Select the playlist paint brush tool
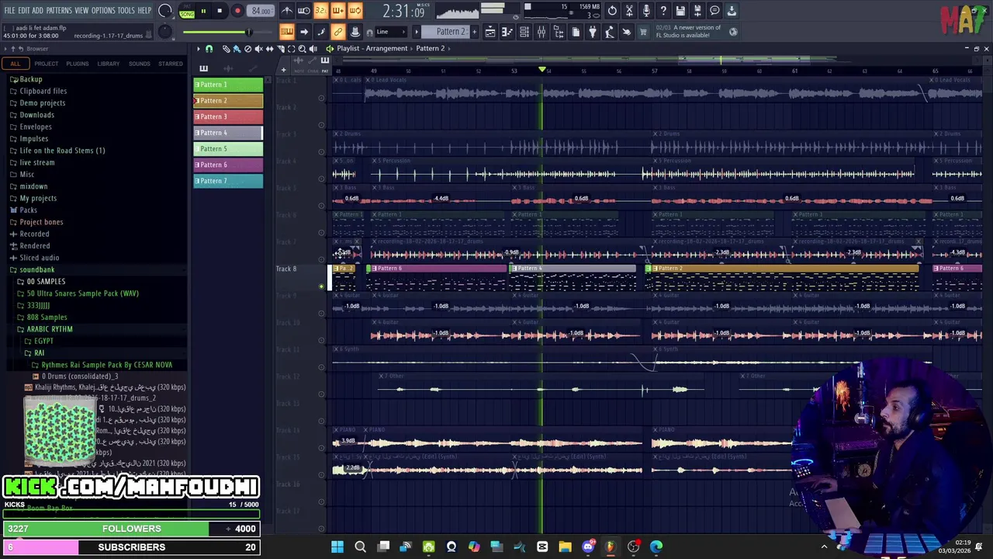 (237, 48)
